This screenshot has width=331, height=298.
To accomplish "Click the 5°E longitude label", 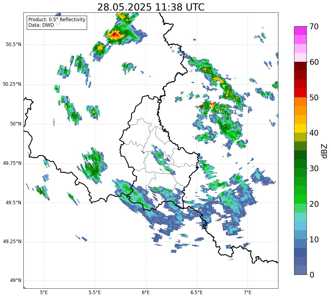I will point(44,292).
